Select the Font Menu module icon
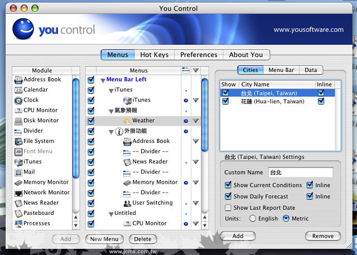The height and width of the screenshot is (255, 357). (18, 152)
